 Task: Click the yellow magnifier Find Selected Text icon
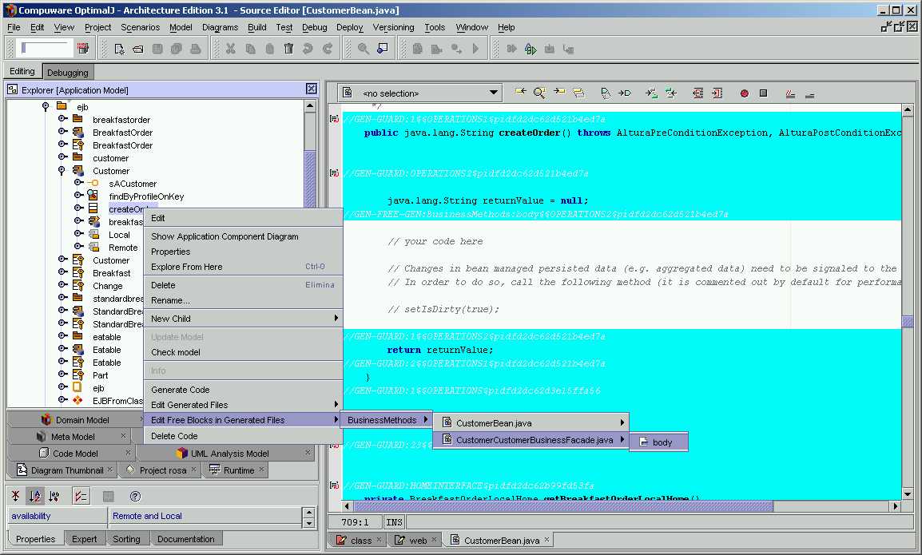(539, 93)
